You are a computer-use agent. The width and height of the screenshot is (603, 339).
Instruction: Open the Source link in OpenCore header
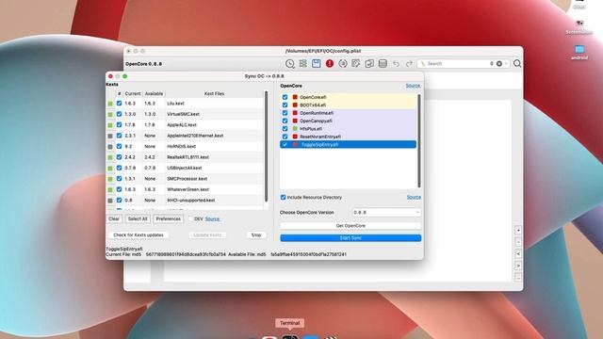click(413, 86)
